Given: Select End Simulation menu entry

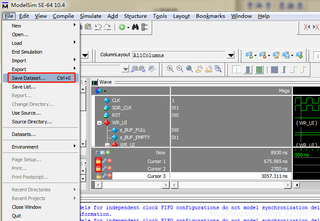Looking at the screenshot, I should (x=41, y=52).
